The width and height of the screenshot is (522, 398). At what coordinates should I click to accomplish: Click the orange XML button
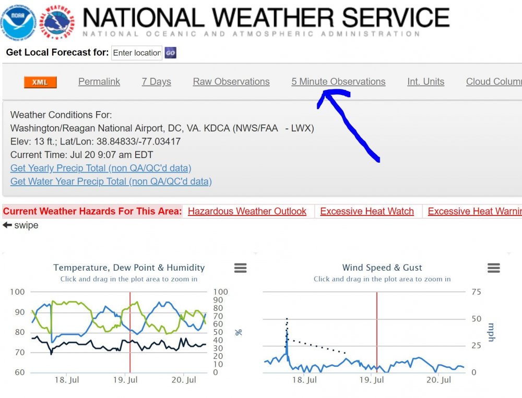(40, 82)
